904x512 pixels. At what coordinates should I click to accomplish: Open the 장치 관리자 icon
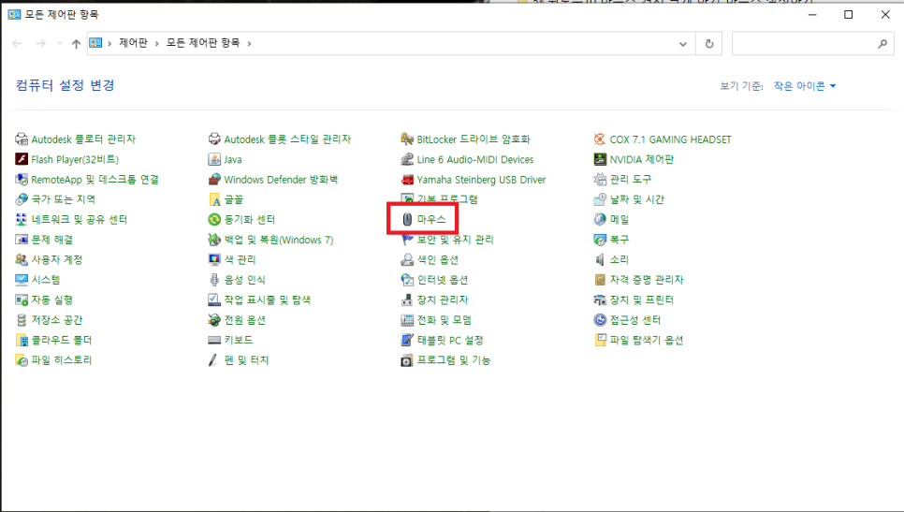click(407, 300)
